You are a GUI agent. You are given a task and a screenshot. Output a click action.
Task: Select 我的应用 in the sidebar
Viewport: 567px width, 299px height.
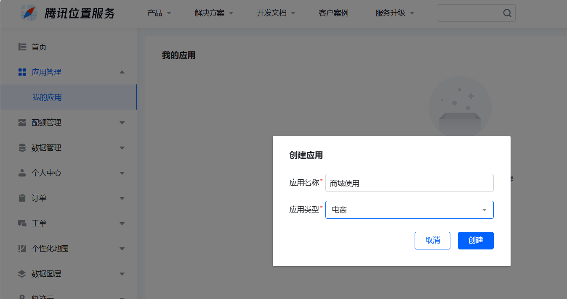click(47, 97)
